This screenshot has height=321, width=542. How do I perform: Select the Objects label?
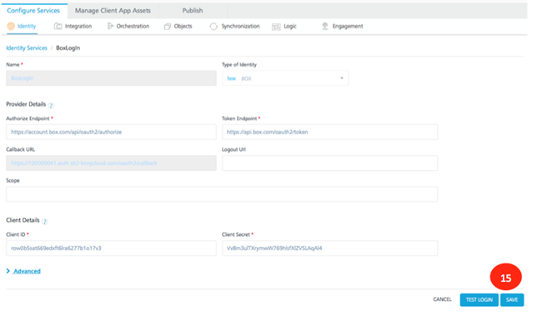[183, 26]
